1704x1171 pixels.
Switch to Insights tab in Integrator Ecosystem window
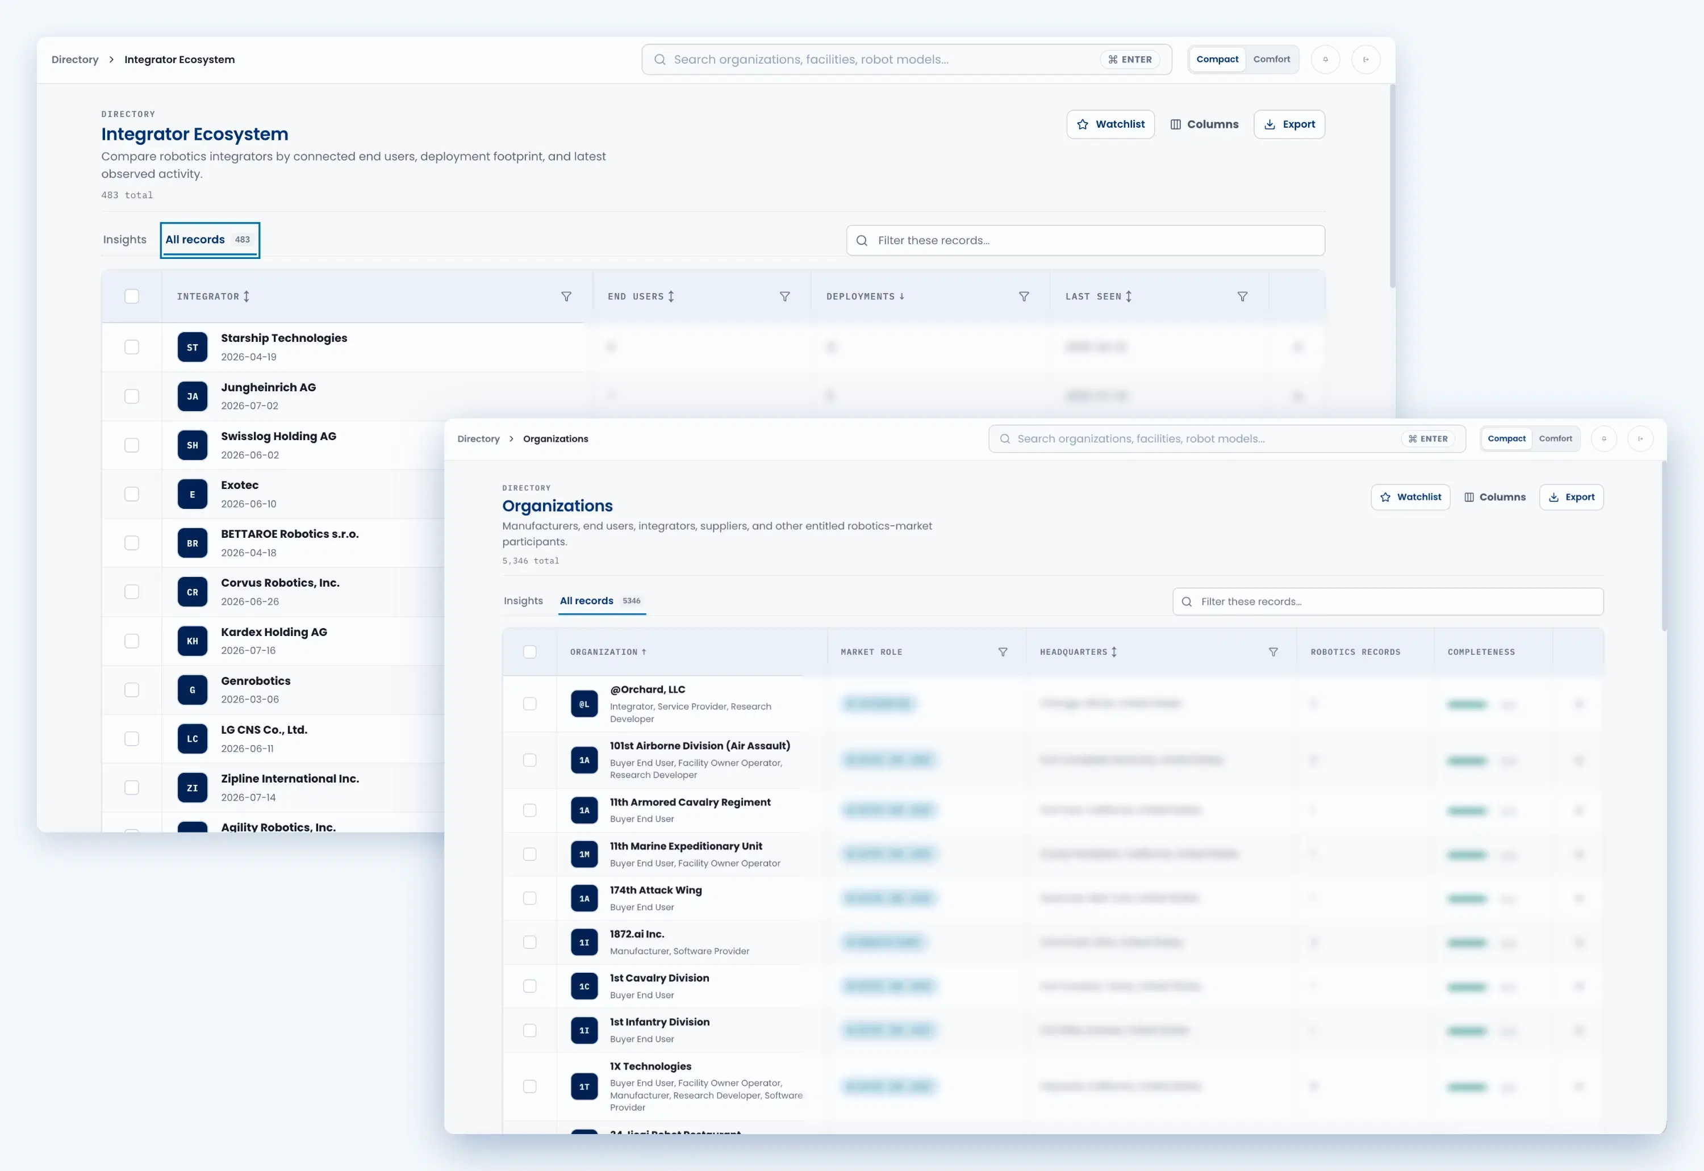point(125,240)
